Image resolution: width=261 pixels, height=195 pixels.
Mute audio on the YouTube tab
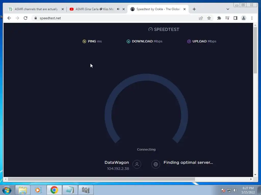pyautogui.click(x=118, y=9)
